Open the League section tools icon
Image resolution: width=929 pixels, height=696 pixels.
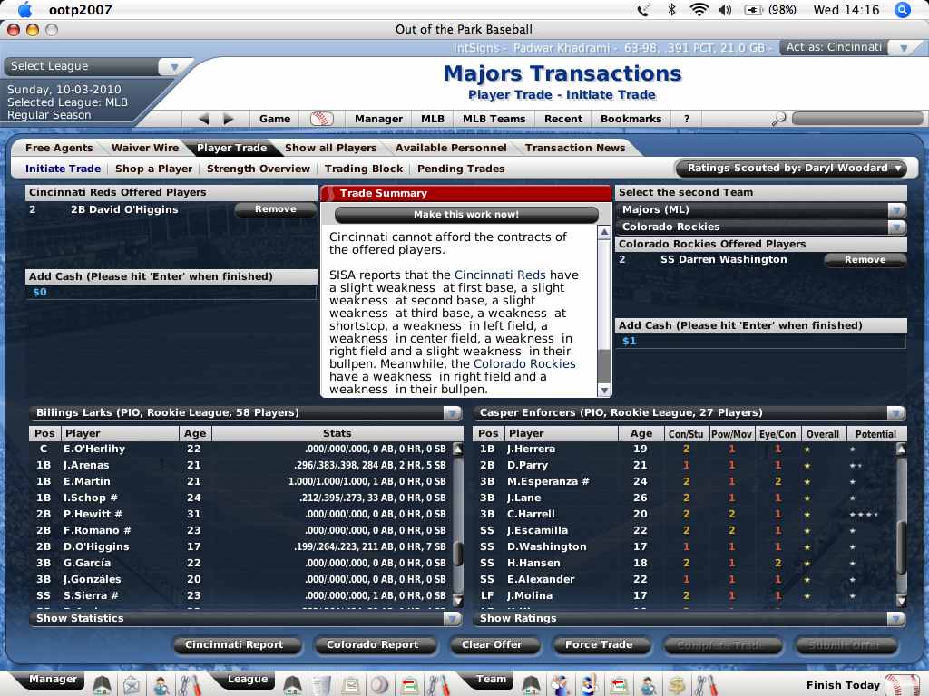pyautogui.click(x=438, y=685)
